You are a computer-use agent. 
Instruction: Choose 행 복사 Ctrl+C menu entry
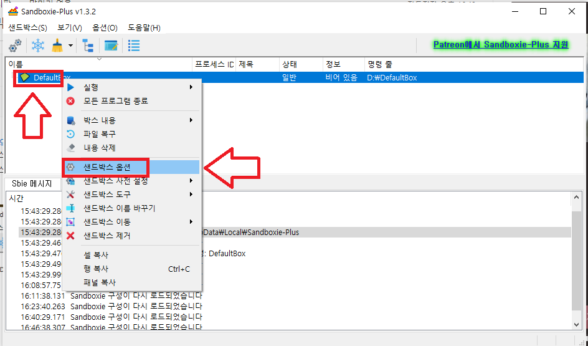[x=132, y=269]
